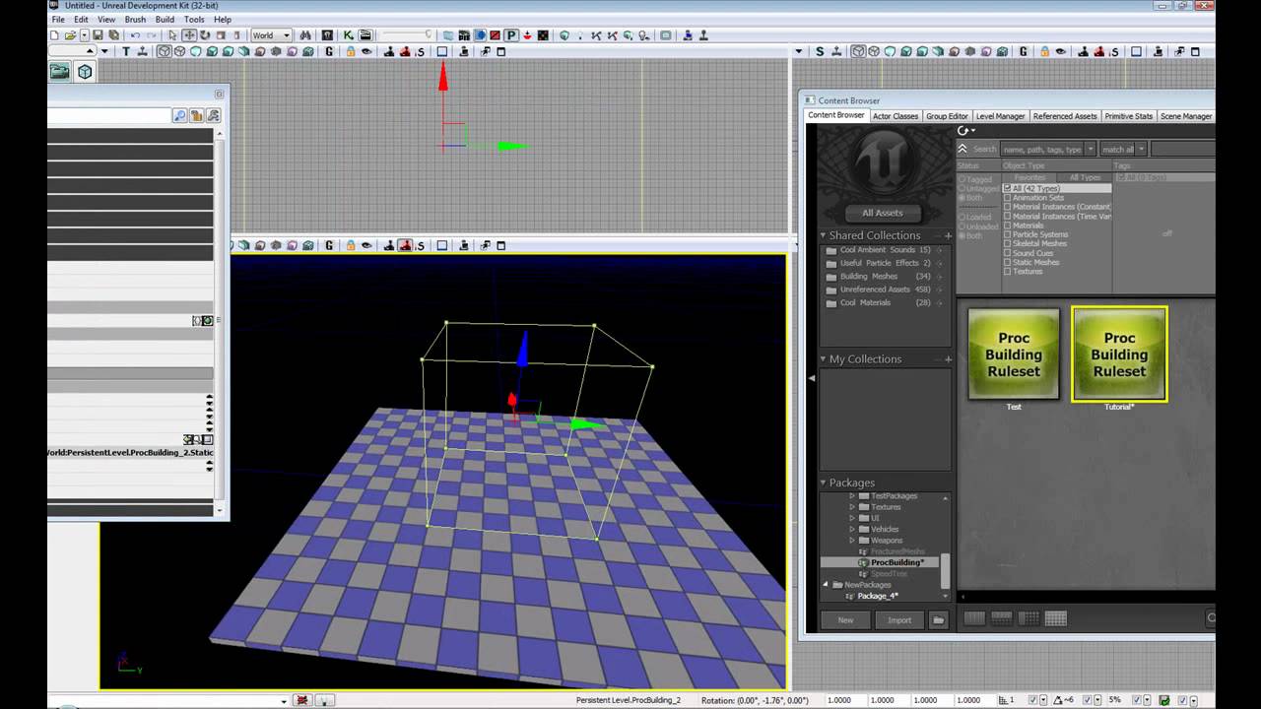The width and height of the screenshot is (1261, 709).
Task: Check the Particle Systems object type
Action: [x=1007, y=234]
